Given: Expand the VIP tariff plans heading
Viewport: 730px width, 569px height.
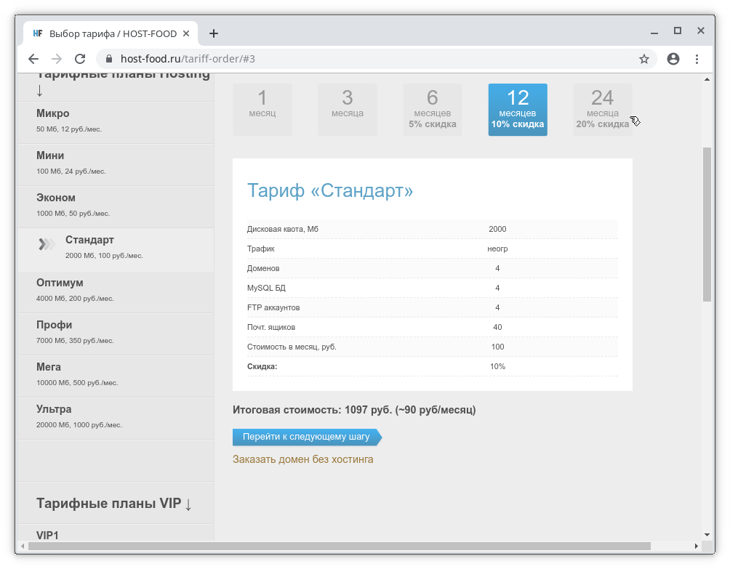Looking at the screenshot, I should tap(114, 504).
